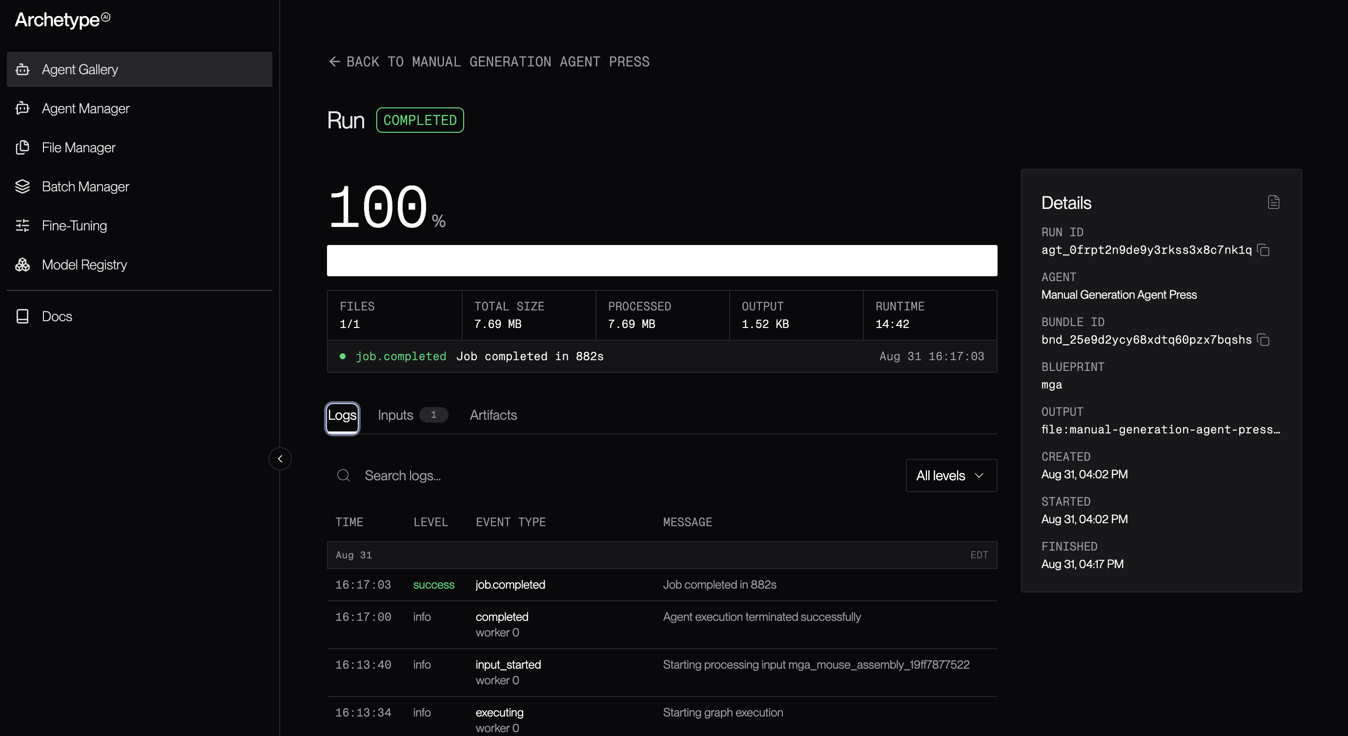Click the output file manual-generation-agent-press link
Screen dimensions: 1348x736
1160,430
